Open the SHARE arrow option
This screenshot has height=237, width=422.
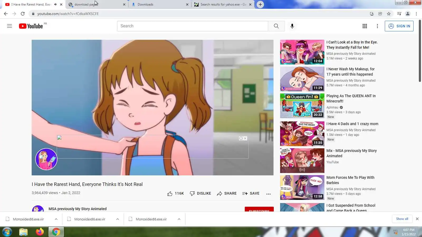coord(227,194)
